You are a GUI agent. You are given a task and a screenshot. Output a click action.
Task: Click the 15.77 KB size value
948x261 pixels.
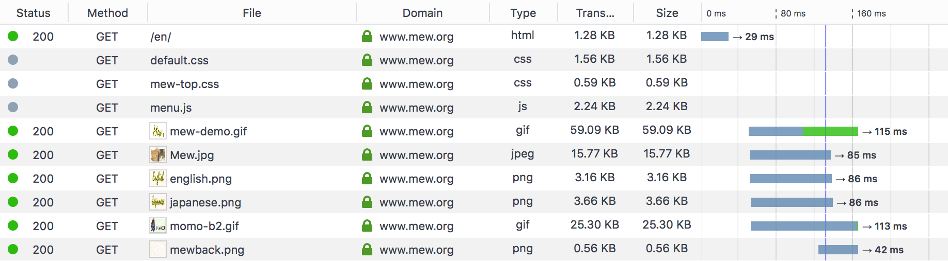click(x=667, y=153)
